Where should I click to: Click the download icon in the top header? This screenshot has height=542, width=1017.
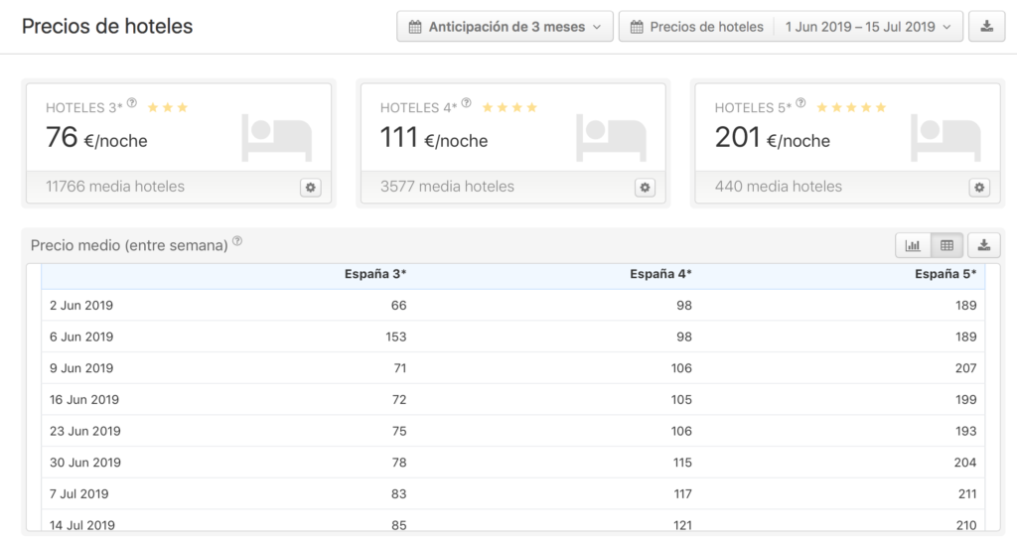pos(986,27)
